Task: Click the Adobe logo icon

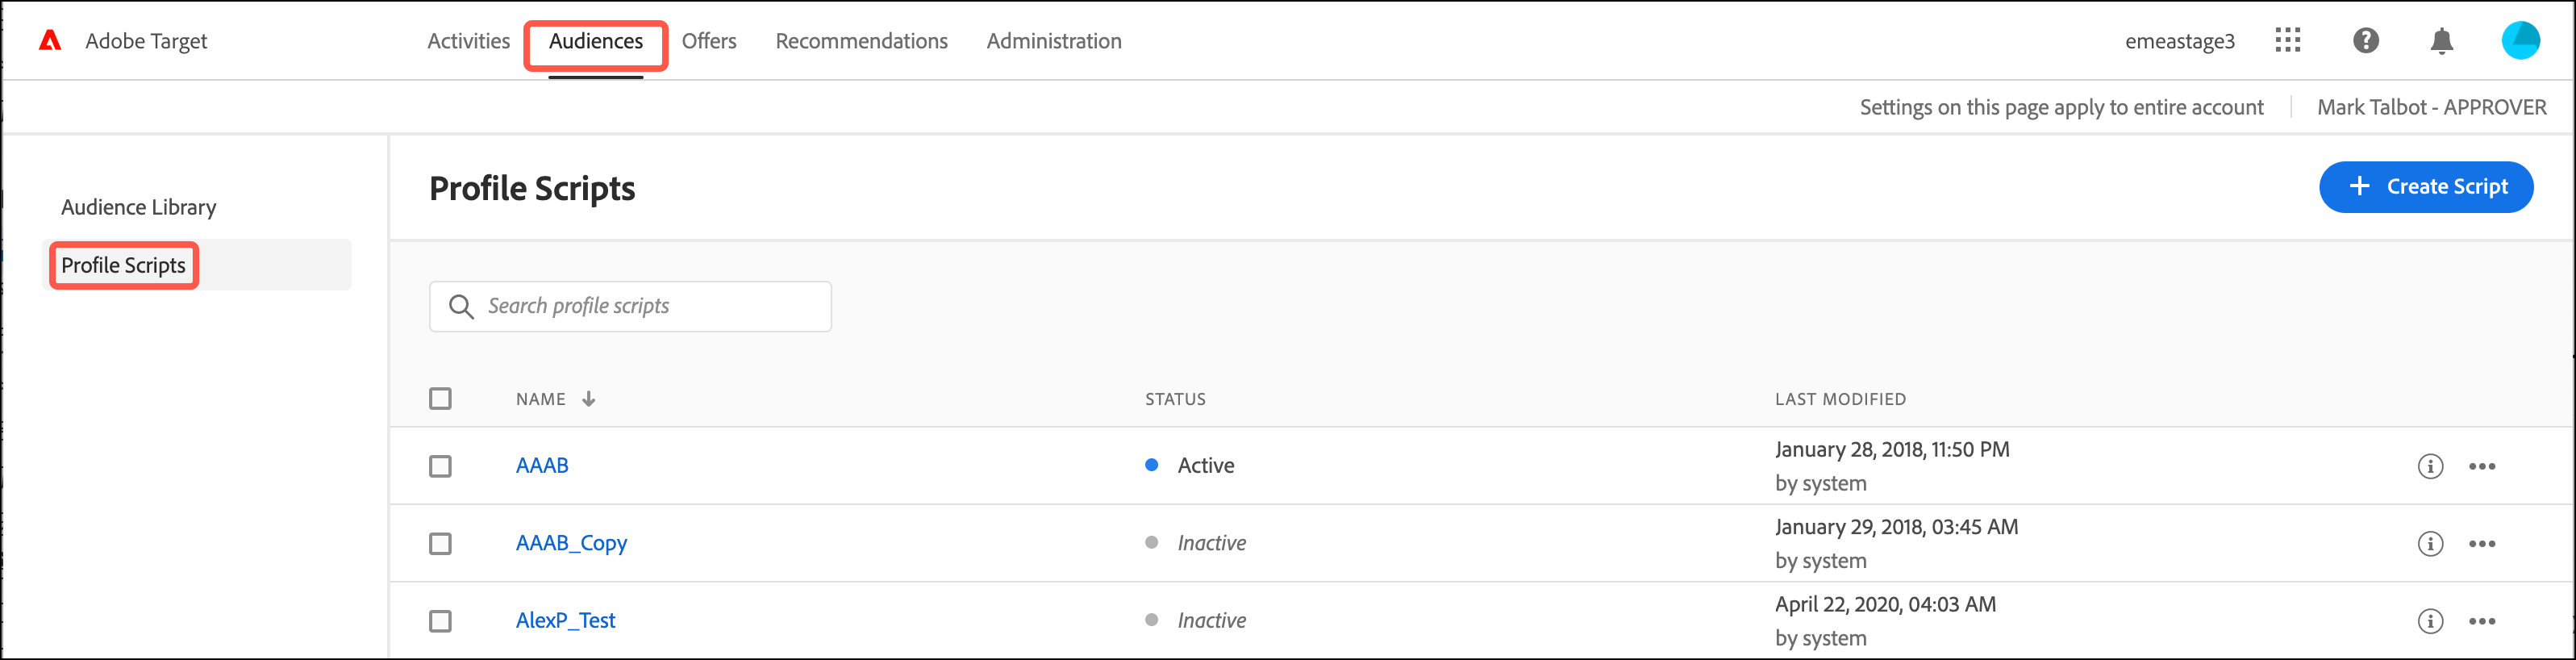Action: [x=50, y=41]
